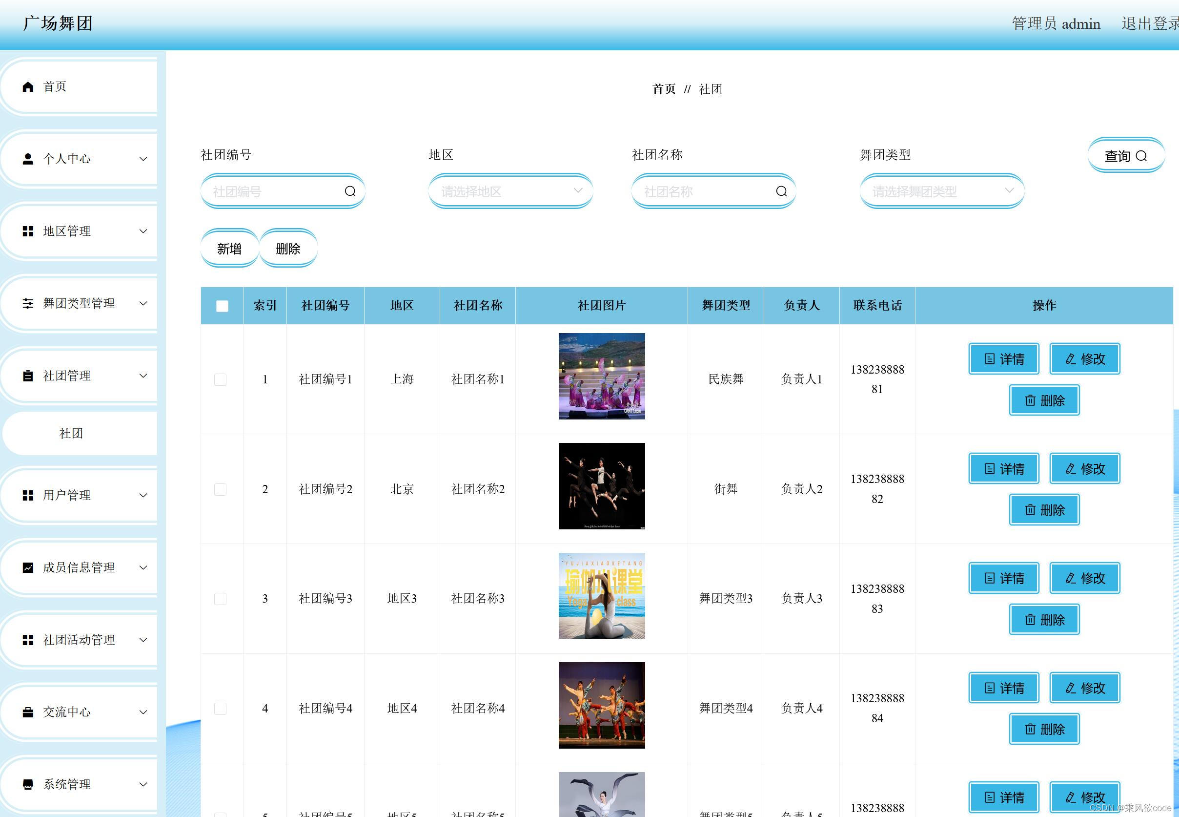1179x817 pixels.
Task: Expand the 用户管理 sidebar menu
Action: click(x=79, y=495)
